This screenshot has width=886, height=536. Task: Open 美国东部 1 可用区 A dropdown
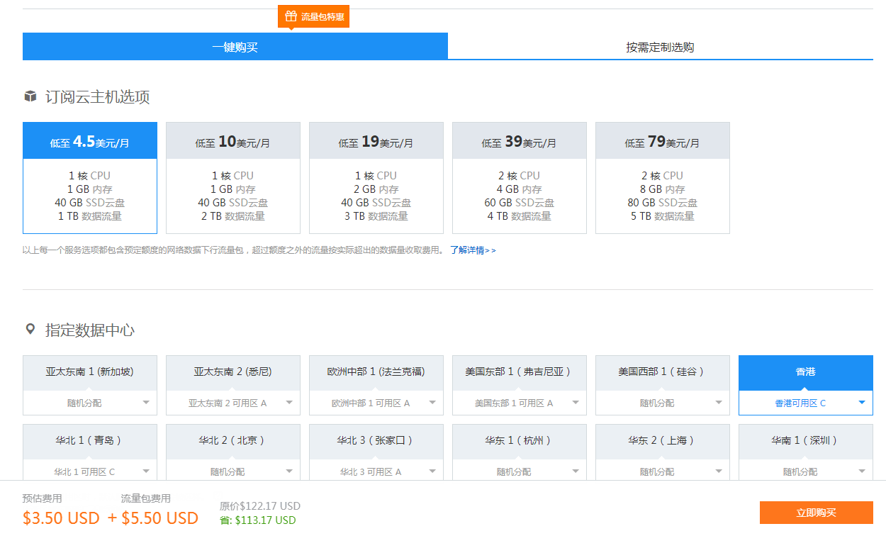point(520,403)
